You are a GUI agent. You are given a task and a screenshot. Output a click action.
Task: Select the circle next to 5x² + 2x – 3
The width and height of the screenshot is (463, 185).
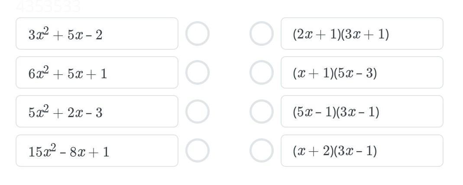(198, 112)
